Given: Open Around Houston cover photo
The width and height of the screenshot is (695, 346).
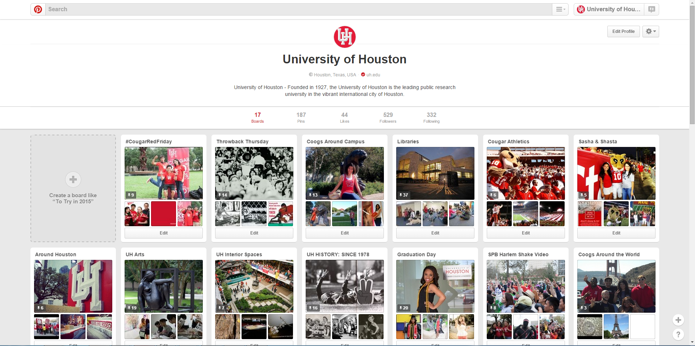Looking at the screenshot, I should click(73, 286).
